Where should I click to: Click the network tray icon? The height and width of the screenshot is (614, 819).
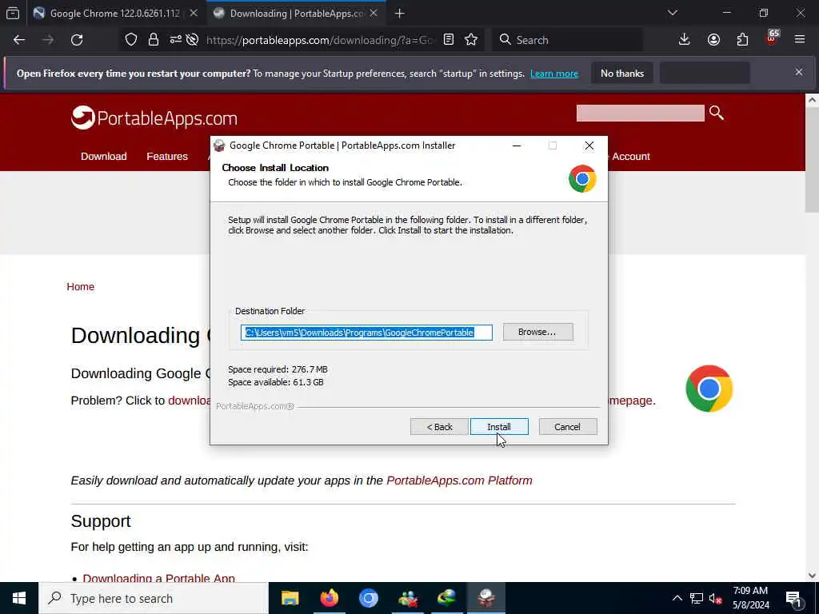(697, 598)
